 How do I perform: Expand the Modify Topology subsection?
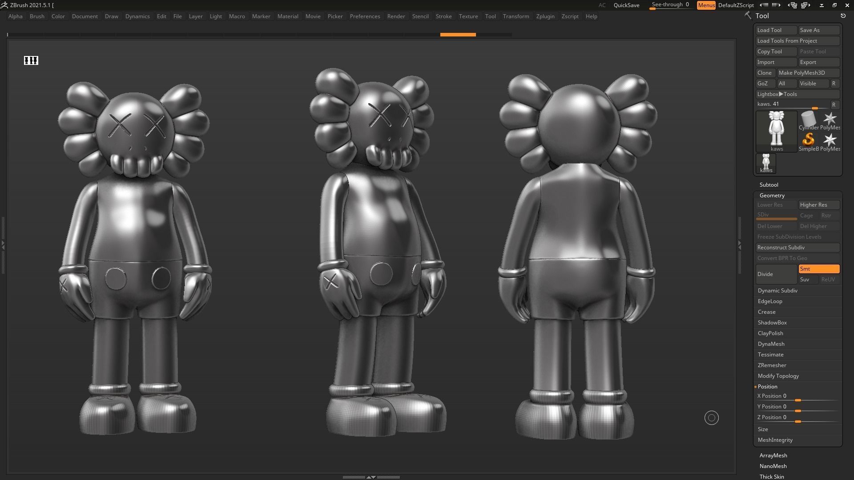(x=778, y=376)
